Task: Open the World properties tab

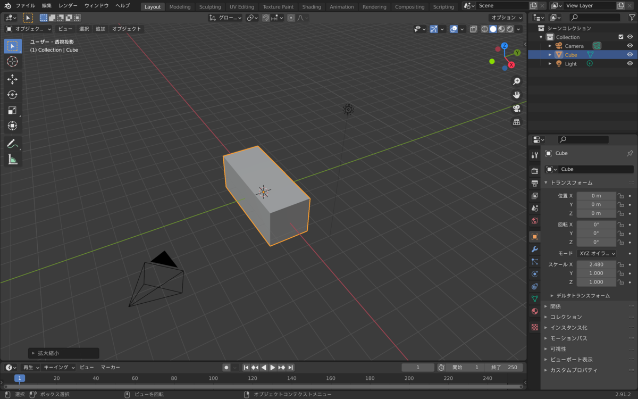Action: click(x=535, y=221)
